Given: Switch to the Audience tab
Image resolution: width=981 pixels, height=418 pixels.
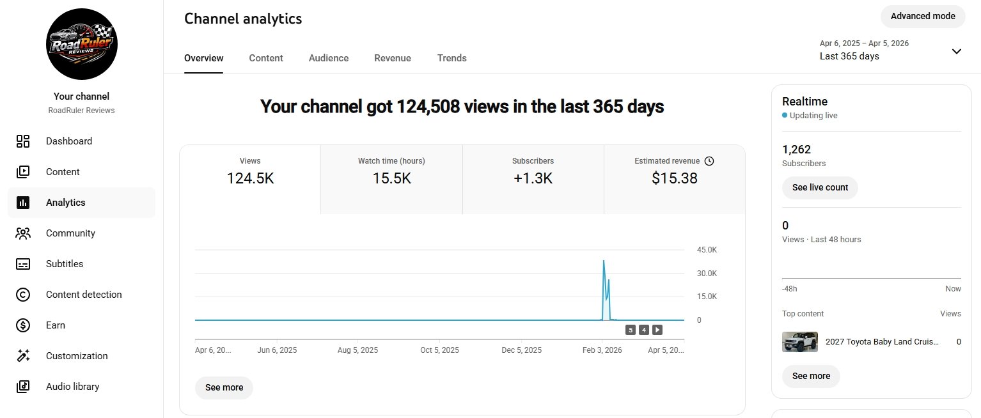Looking at the screenshot, I should [329, 58].
